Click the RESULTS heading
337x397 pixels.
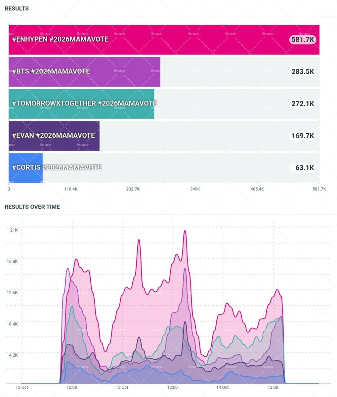click(17, 9)
